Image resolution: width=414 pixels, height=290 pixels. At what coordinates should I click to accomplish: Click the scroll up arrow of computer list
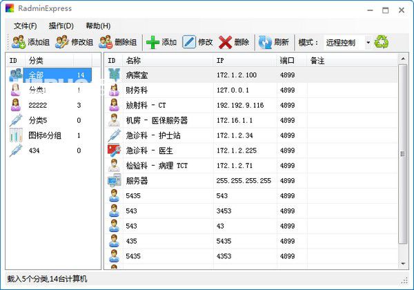click(403, 59)
